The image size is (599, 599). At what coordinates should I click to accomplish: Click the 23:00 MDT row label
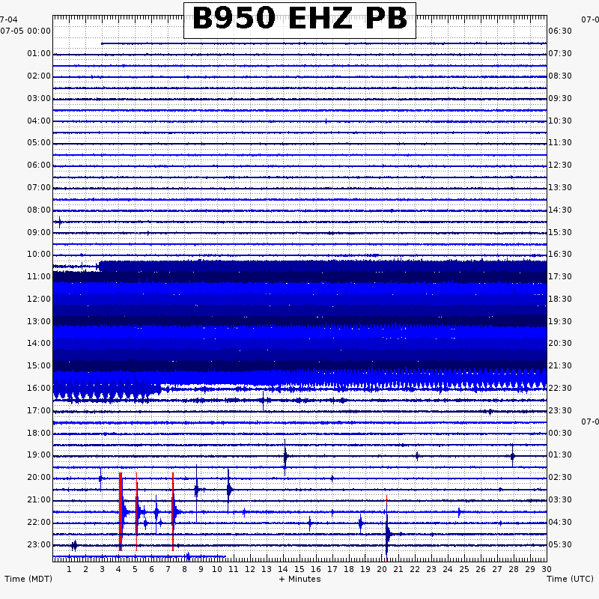(39, 544)
